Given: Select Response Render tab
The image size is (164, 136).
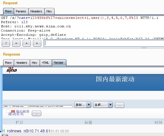Looking at the screenshot, I should coord(59,63).
